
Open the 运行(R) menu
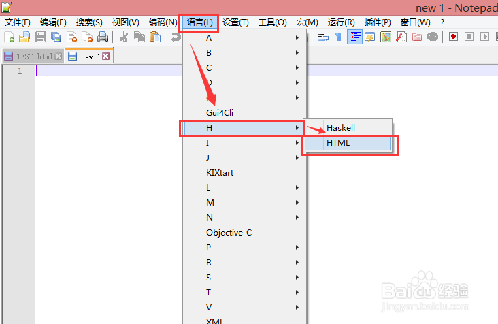(x=341, y=22)
